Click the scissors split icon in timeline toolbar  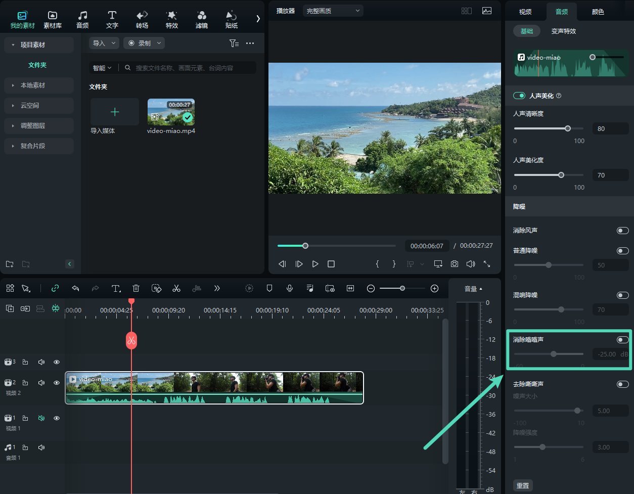pos(176,288)
